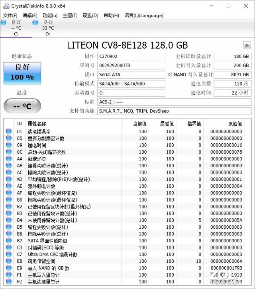Click the status icon for row AB
Image resolution: width=255 pixels, height=289 pixels.
[x=9, y=165]
